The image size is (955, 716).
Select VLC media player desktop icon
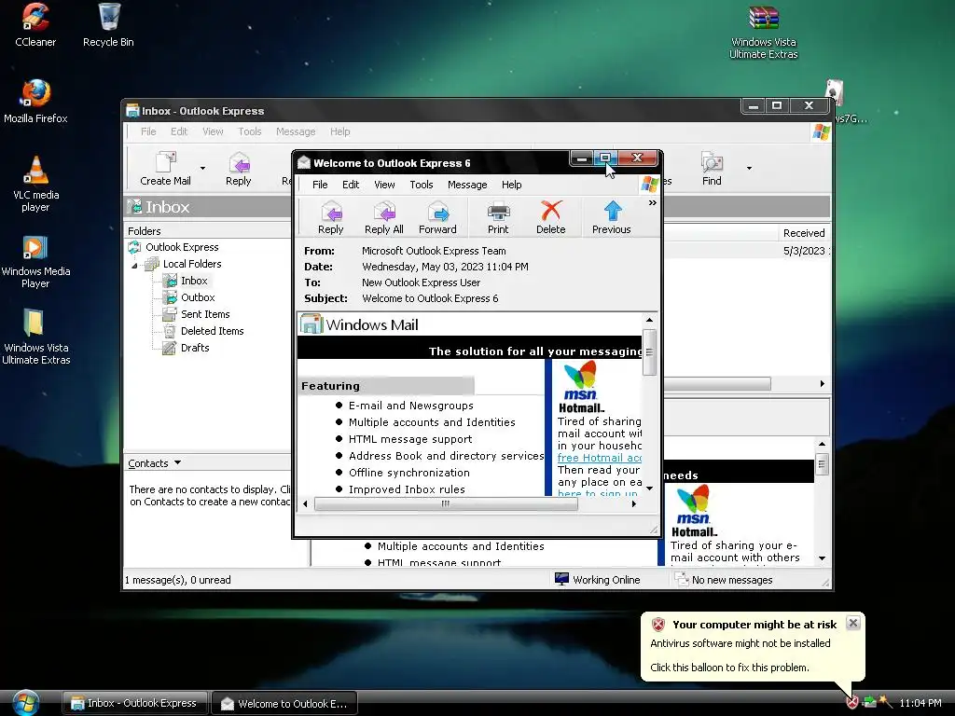coord(35,184)
